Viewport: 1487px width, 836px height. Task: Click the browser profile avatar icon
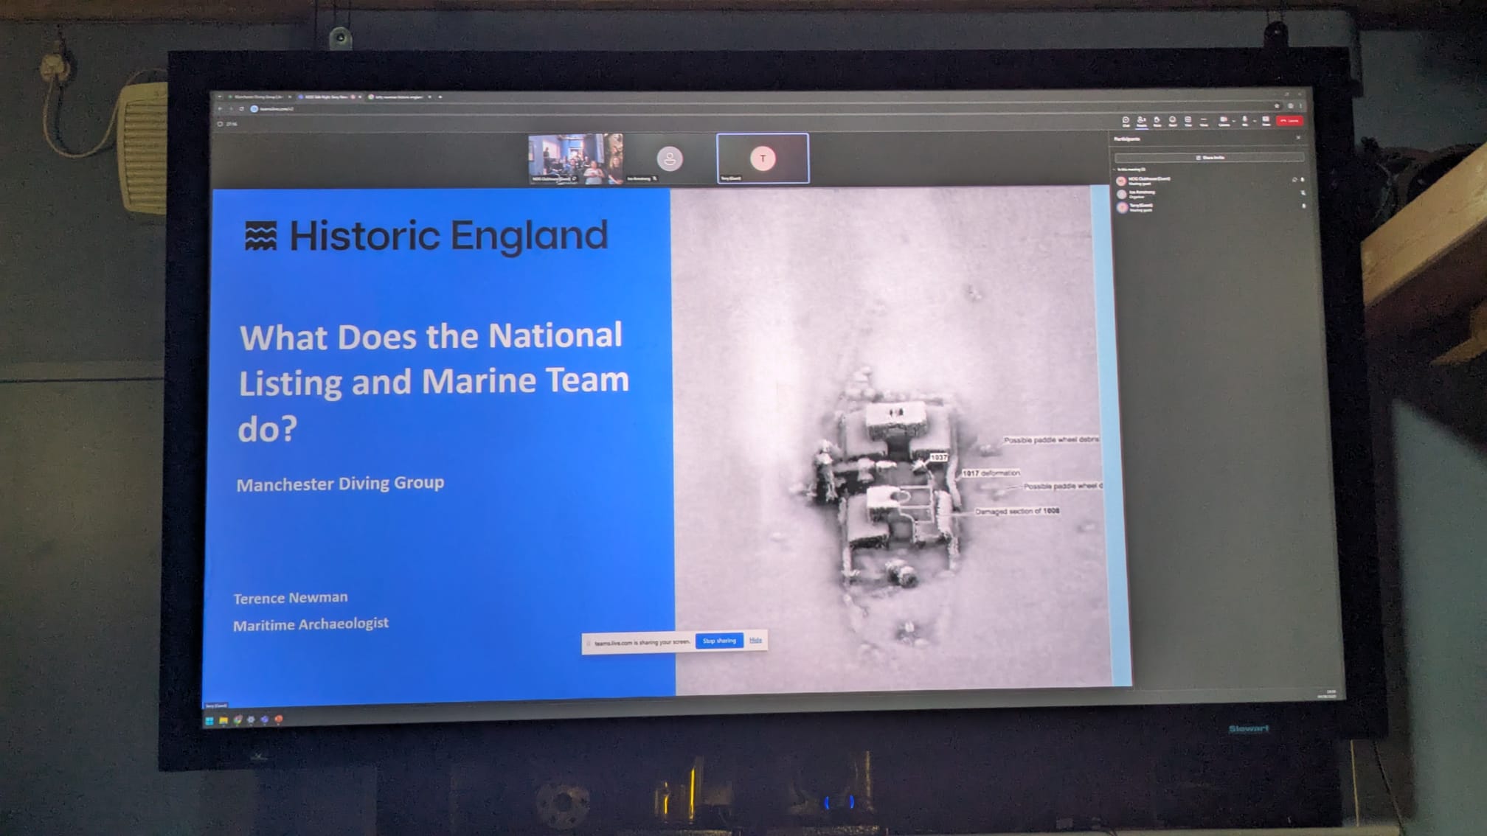pos(1289,106)
